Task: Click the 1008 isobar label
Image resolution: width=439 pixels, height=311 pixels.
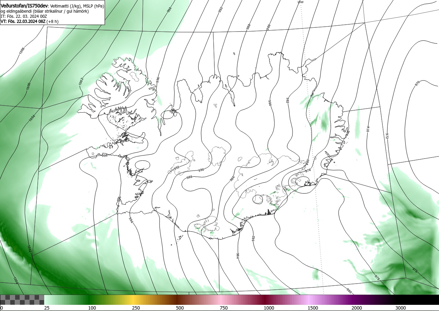Action: (x=22, y=51)
